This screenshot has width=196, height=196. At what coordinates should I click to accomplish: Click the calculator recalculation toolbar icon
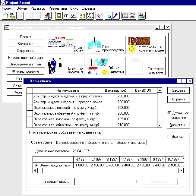(142, 16)
